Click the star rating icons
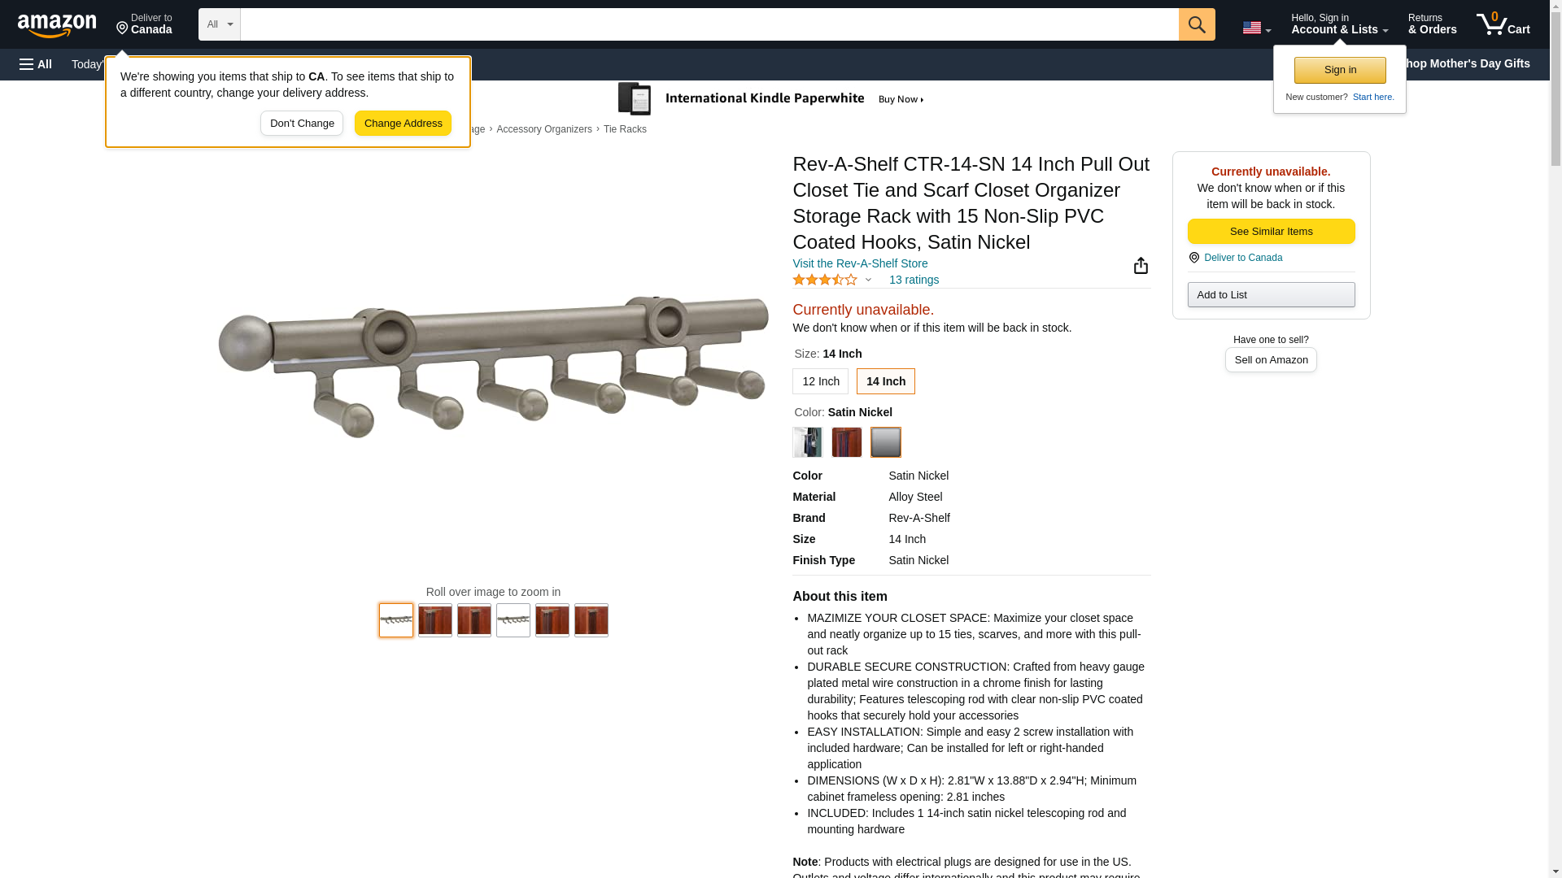1562x878 pixels. pos(824,280)
